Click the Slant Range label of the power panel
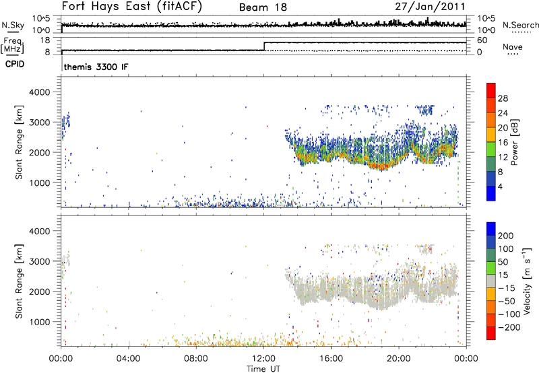The image size is (539, 373). coord(19,142)
